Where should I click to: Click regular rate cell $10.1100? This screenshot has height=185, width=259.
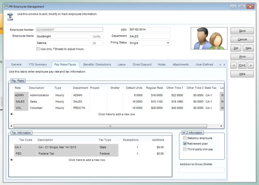(x=153, y=102)
